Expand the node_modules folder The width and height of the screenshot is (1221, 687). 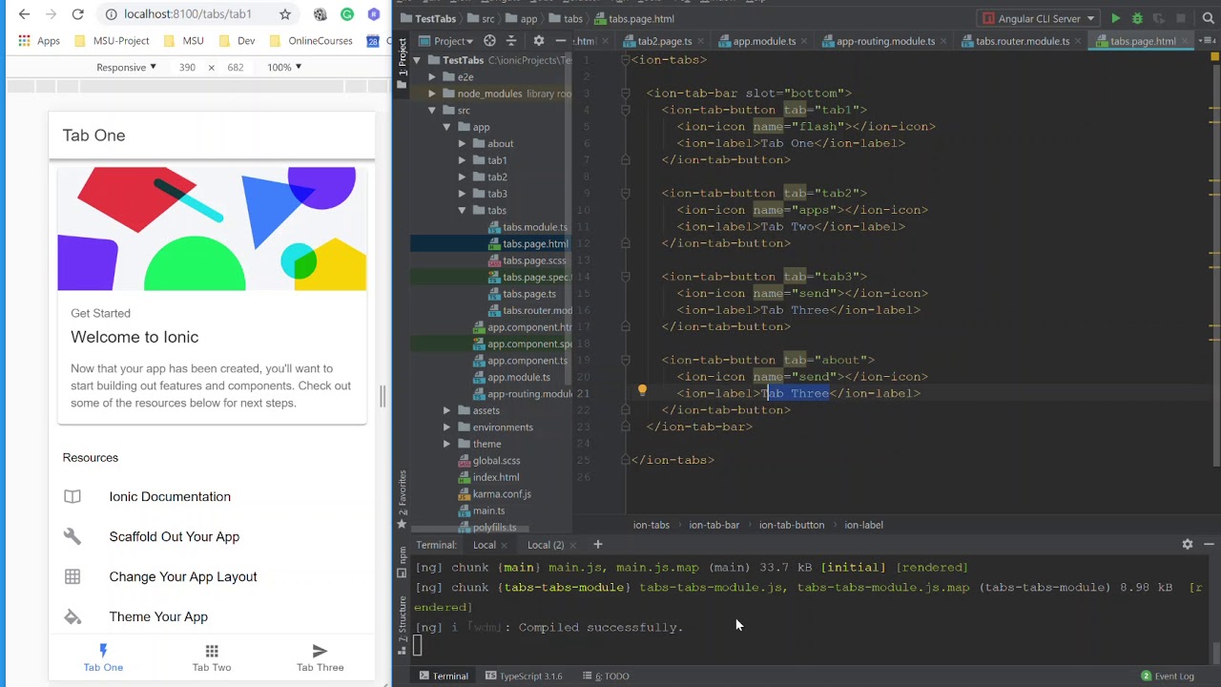[432, 94]
